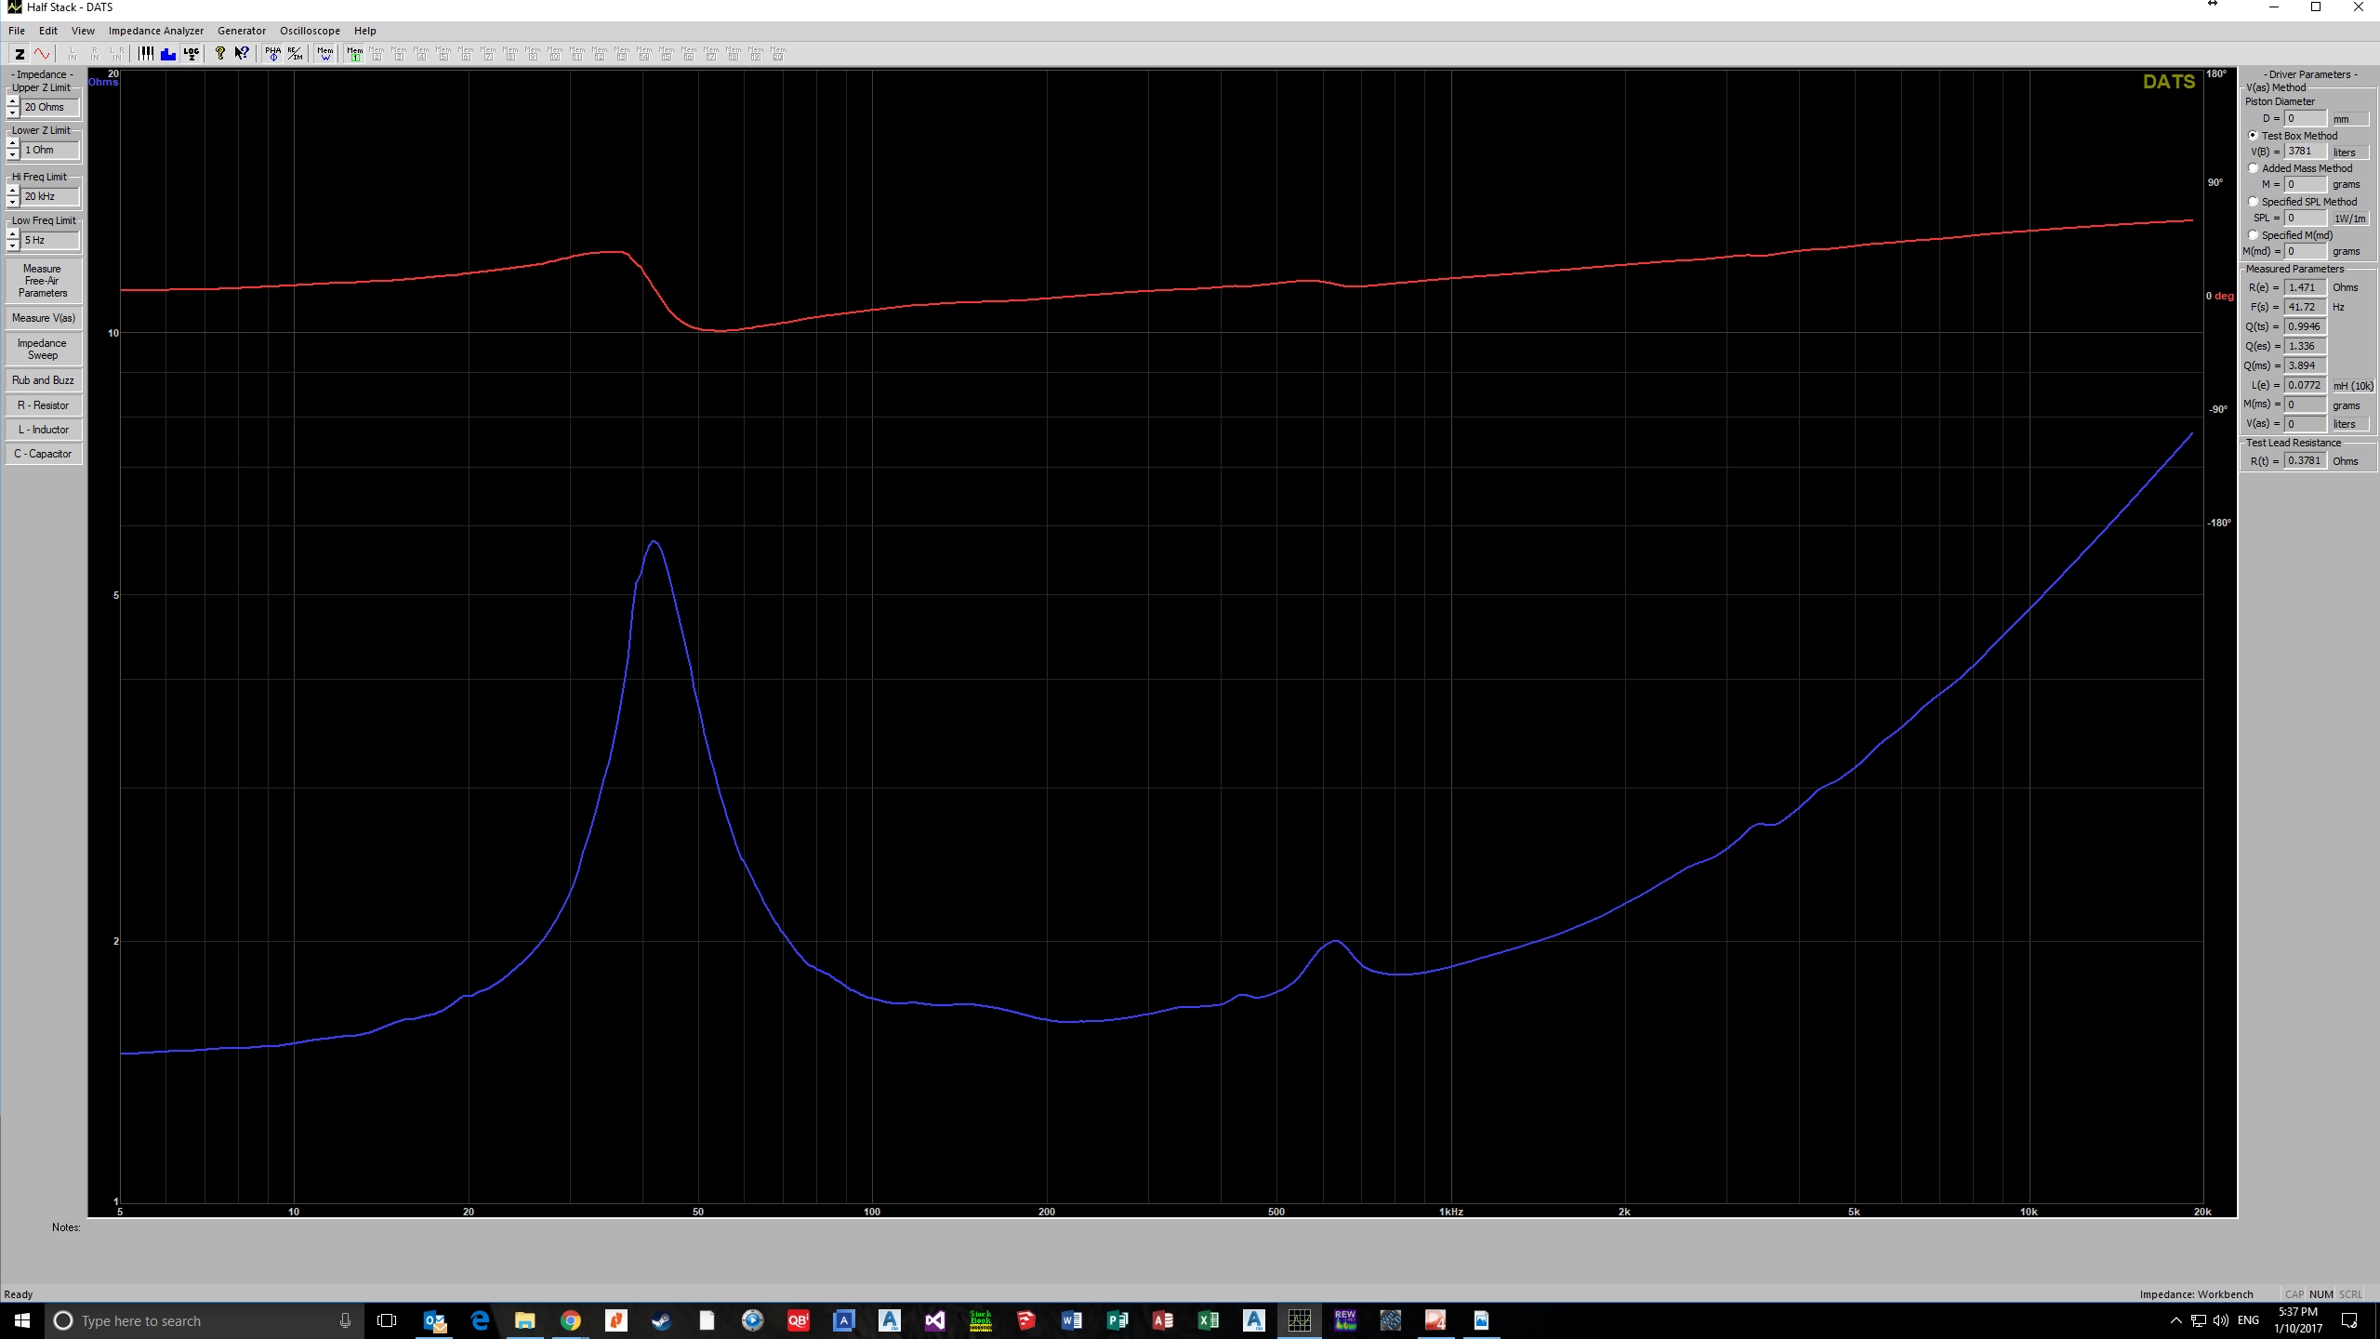Click the Measure Free-Air Parameters button

tap(43, 281)
